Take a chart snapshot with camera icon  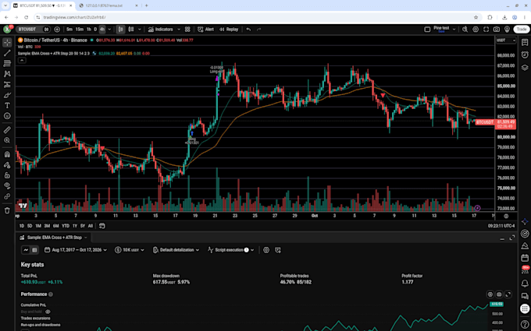pos(497,30)
